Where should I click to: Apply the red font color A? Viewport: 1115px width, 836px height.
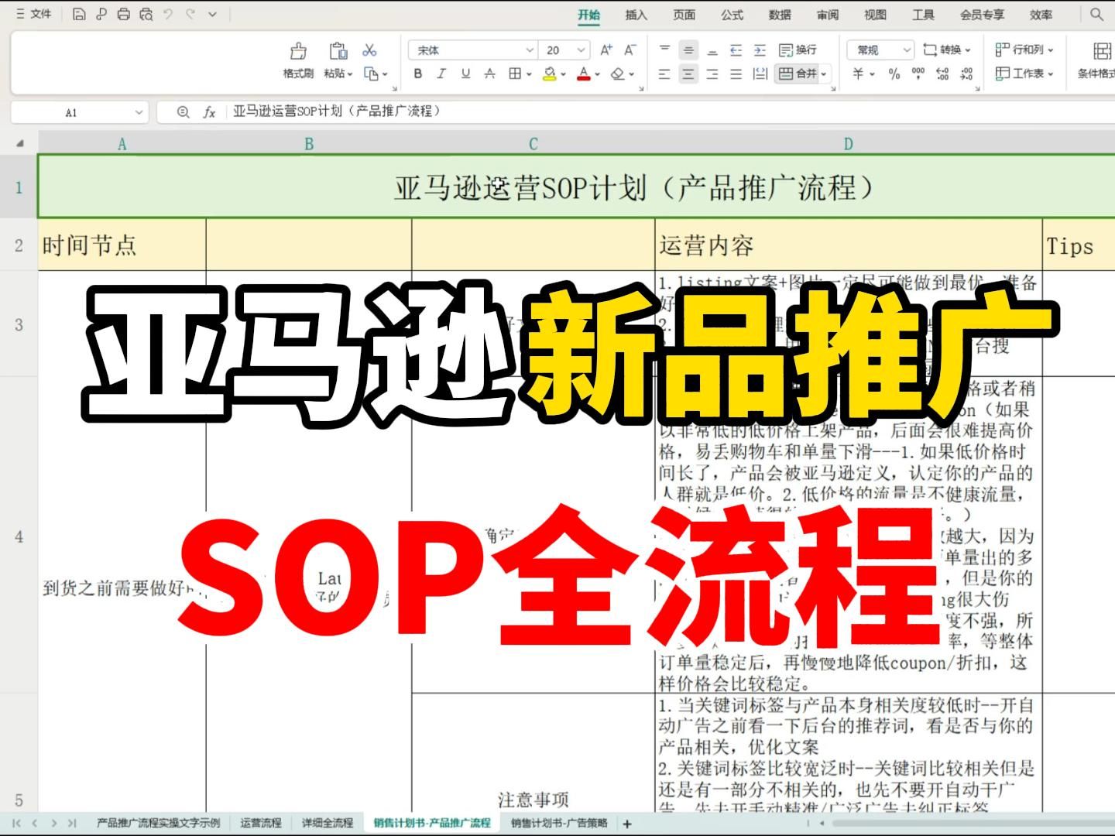point(584,74)
